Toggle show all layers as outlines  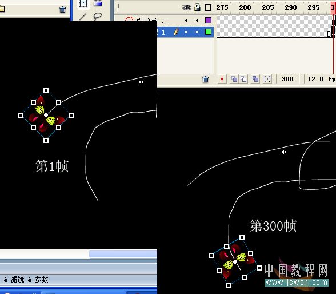pyautogui.click(x=208, y=7)
